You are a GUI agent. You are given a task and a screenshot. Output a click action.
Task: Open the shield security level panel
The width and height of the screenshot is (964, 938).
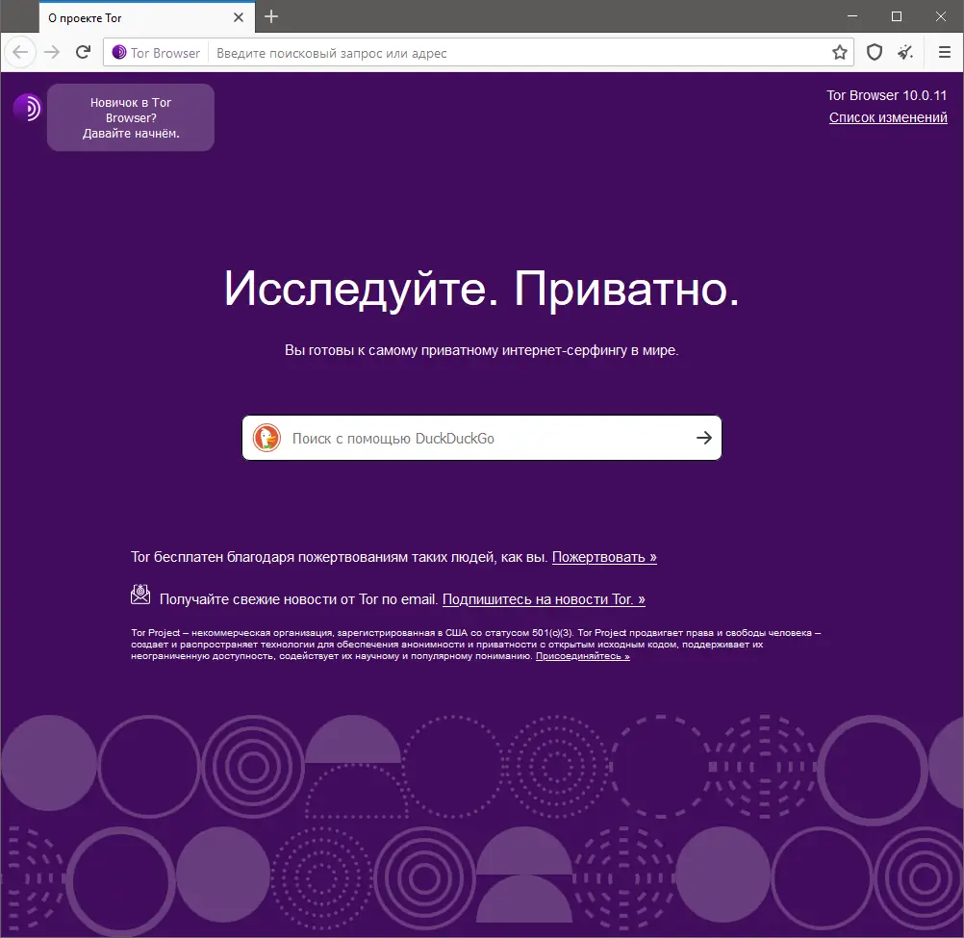(874, 52)
